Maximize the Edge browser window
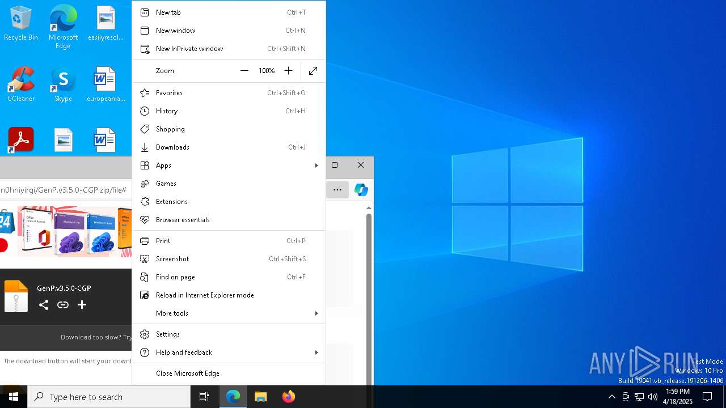Screen dimensions: 726x408 pyautogui.click(x=335, y=165)
